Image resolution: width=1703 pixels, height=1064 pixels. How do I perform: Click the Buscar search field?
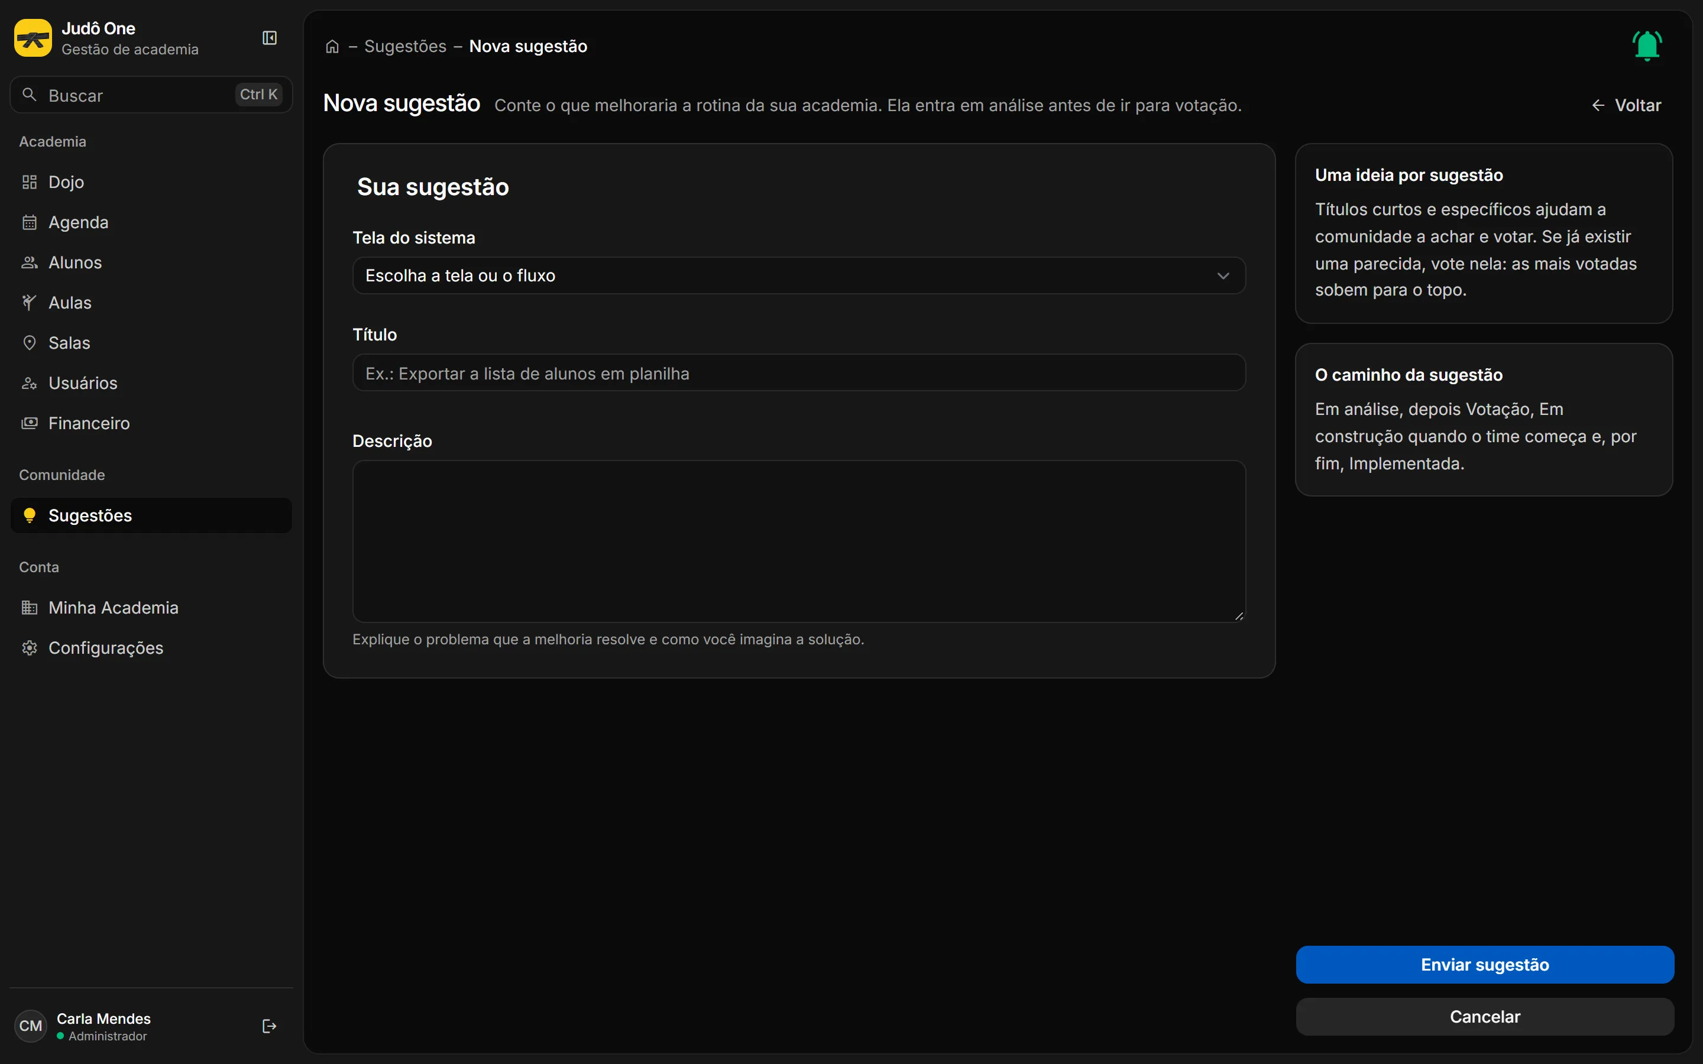(x=151, y=95)
